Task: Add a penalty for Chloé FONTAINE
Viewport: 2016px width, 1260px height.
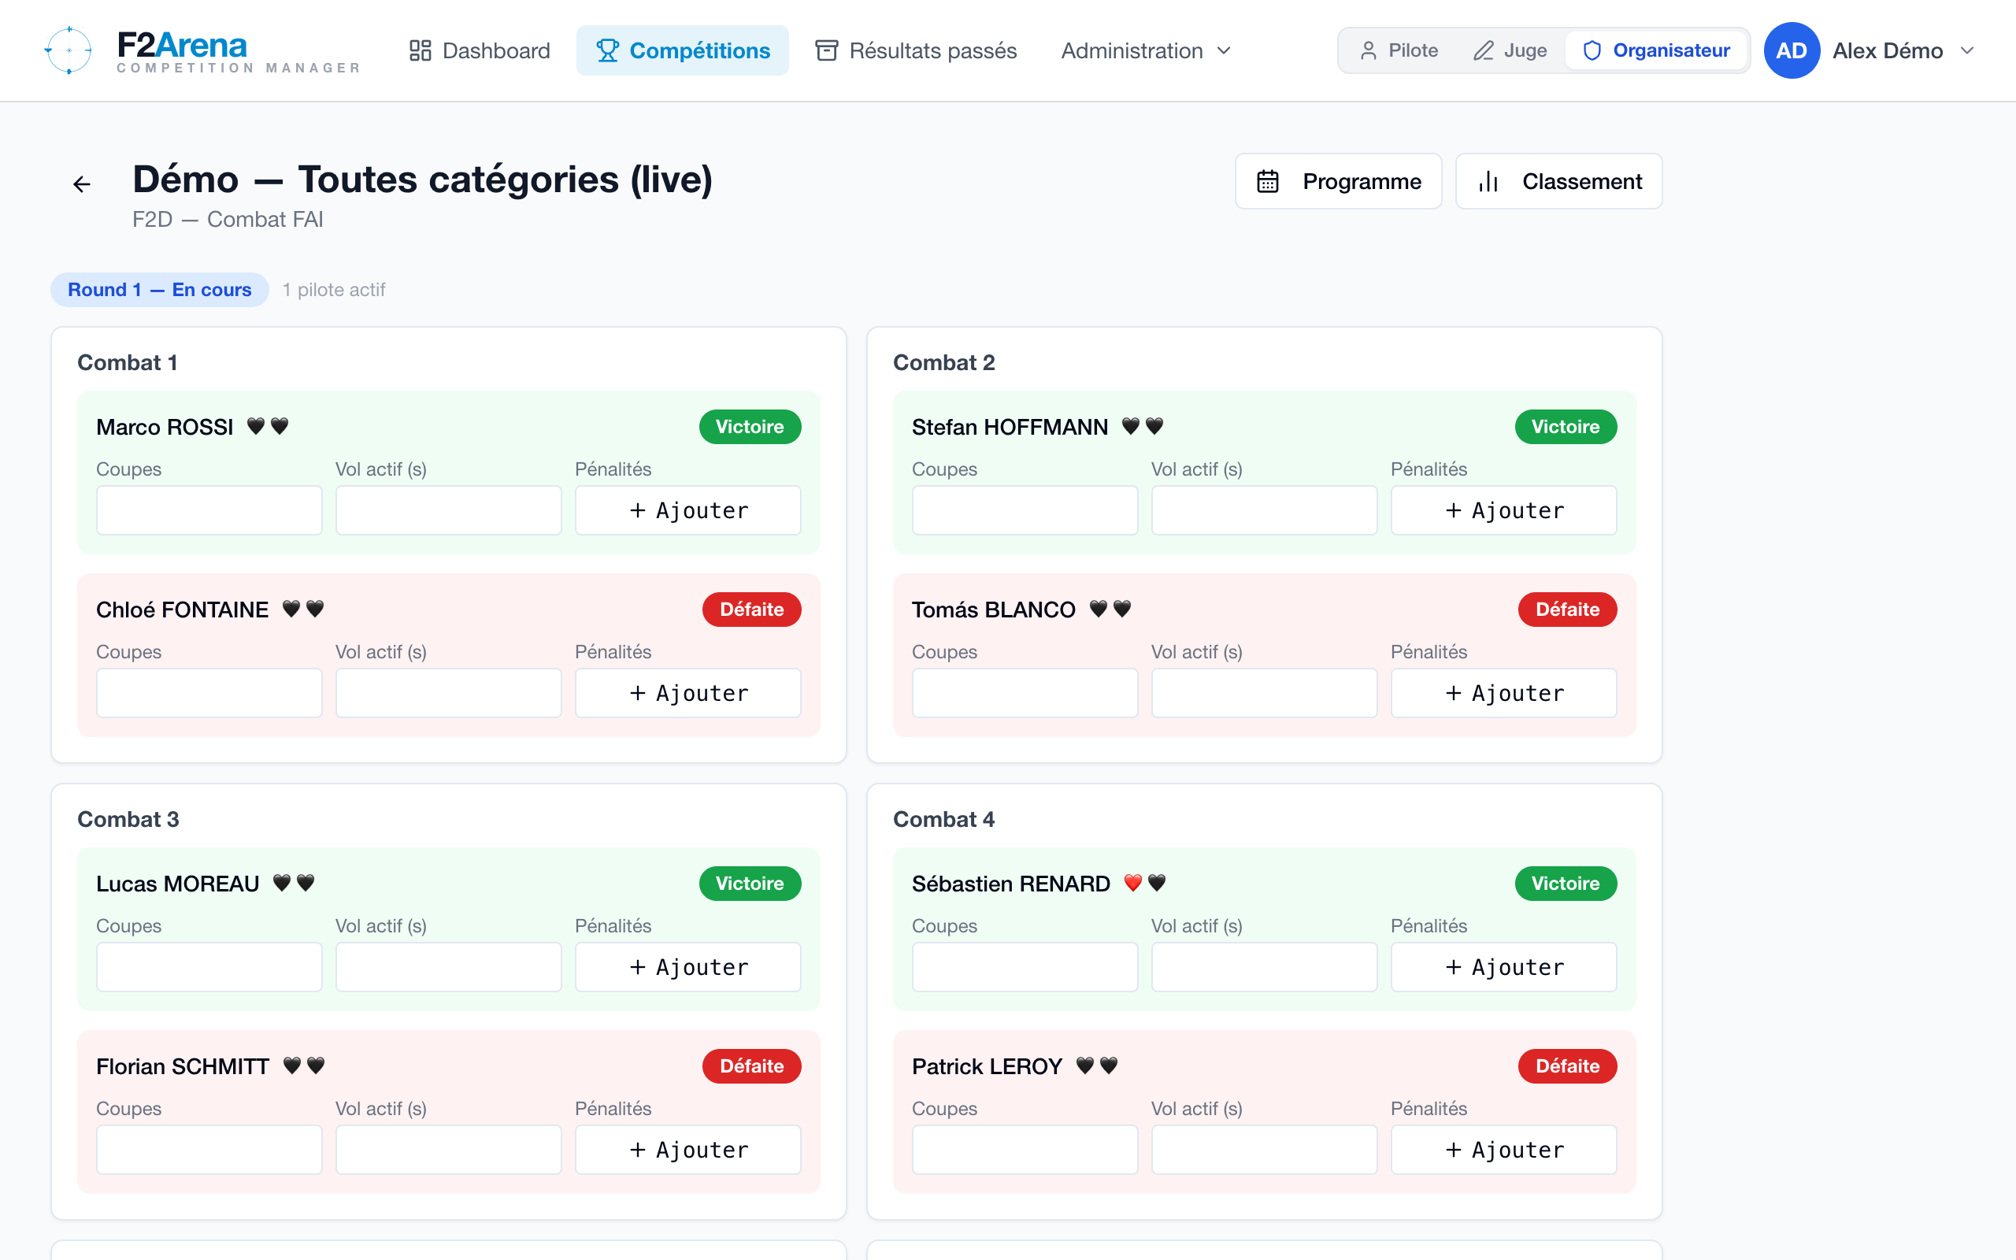Action: [x=688, y=692]
